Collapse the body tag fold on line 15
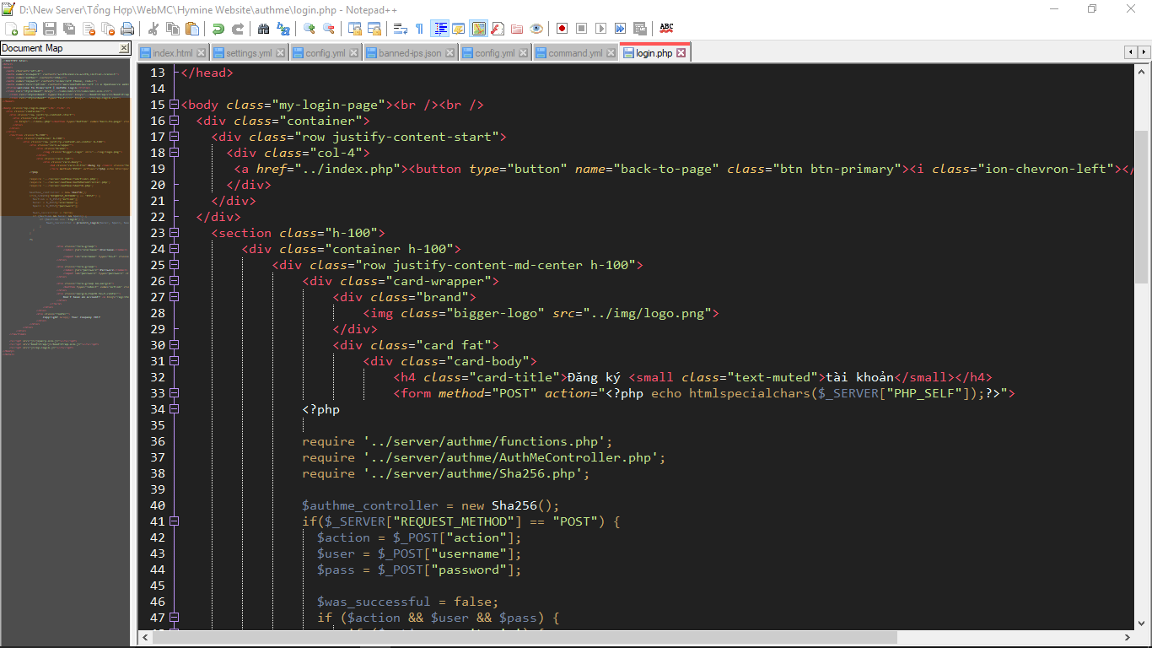 click(175, 105)
